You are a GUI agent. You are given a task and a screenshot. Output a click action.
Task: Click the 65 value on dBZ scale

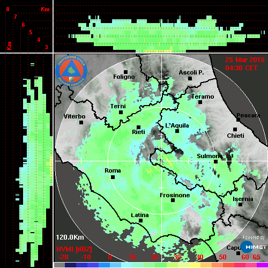click(x=256, y=257)
